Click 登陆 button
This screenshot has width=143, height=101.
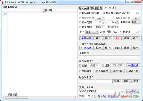pyautogui.click(x=117, y=48)
